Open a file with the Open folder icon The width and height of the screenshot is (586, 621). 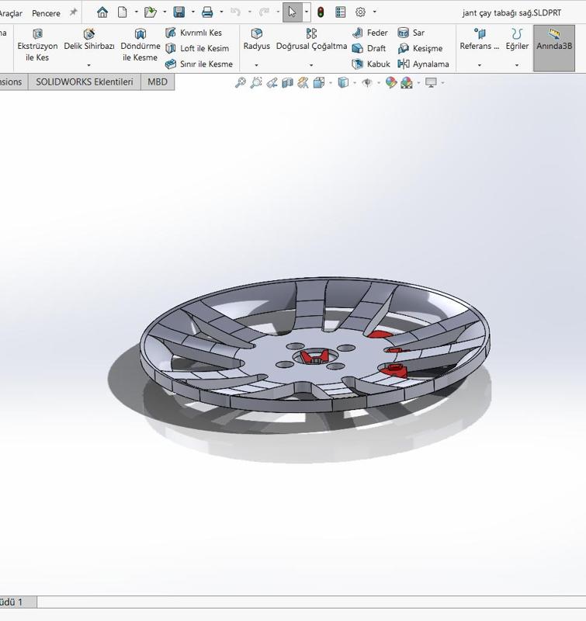tap(150, 12)
